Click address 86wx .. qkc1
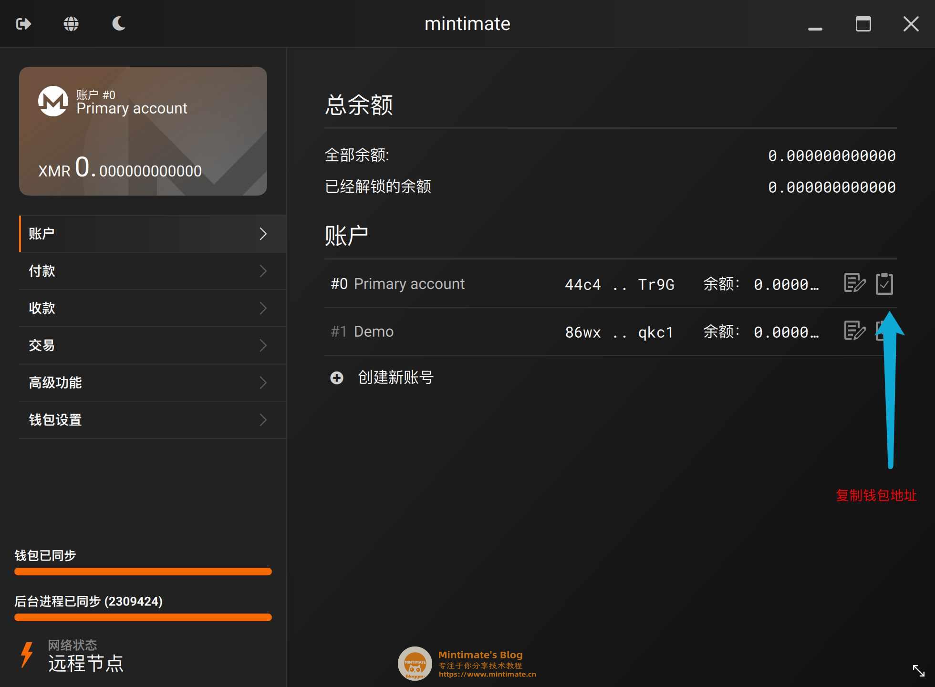The image size is (935, 687). [619, 333]
